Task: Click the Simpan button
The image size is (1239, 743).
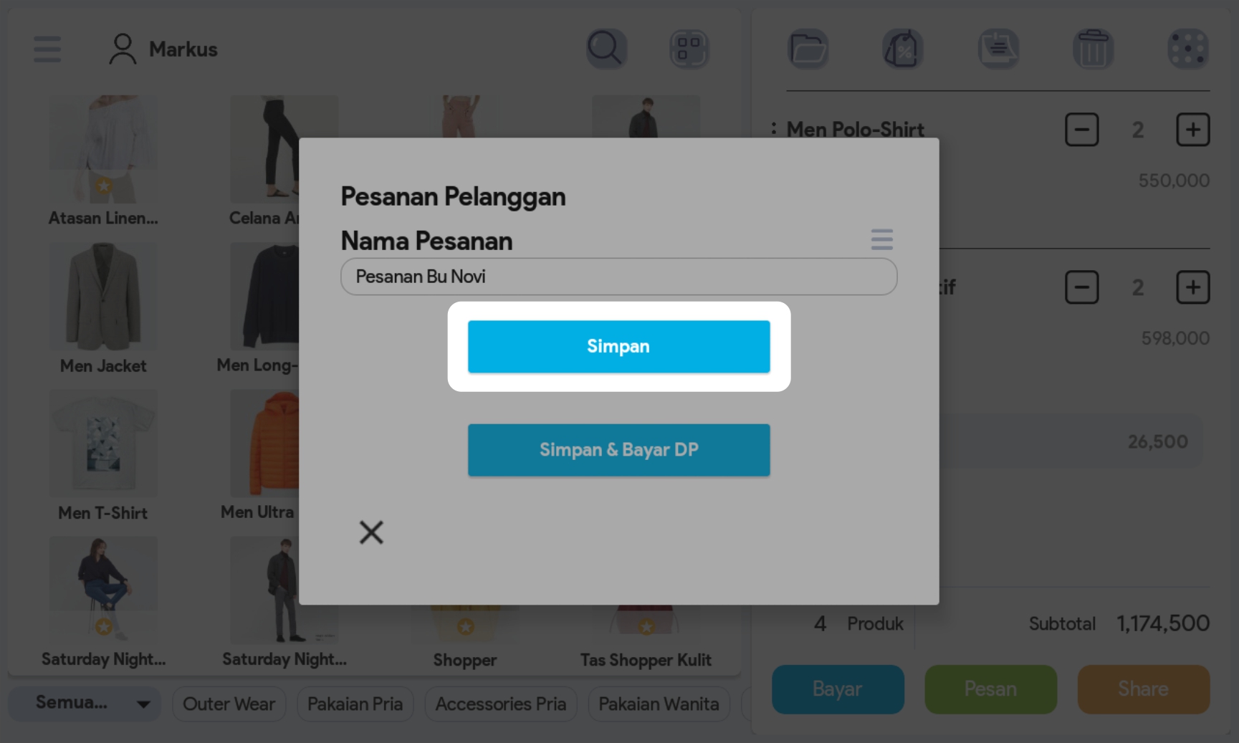Action: coord(618,347)
